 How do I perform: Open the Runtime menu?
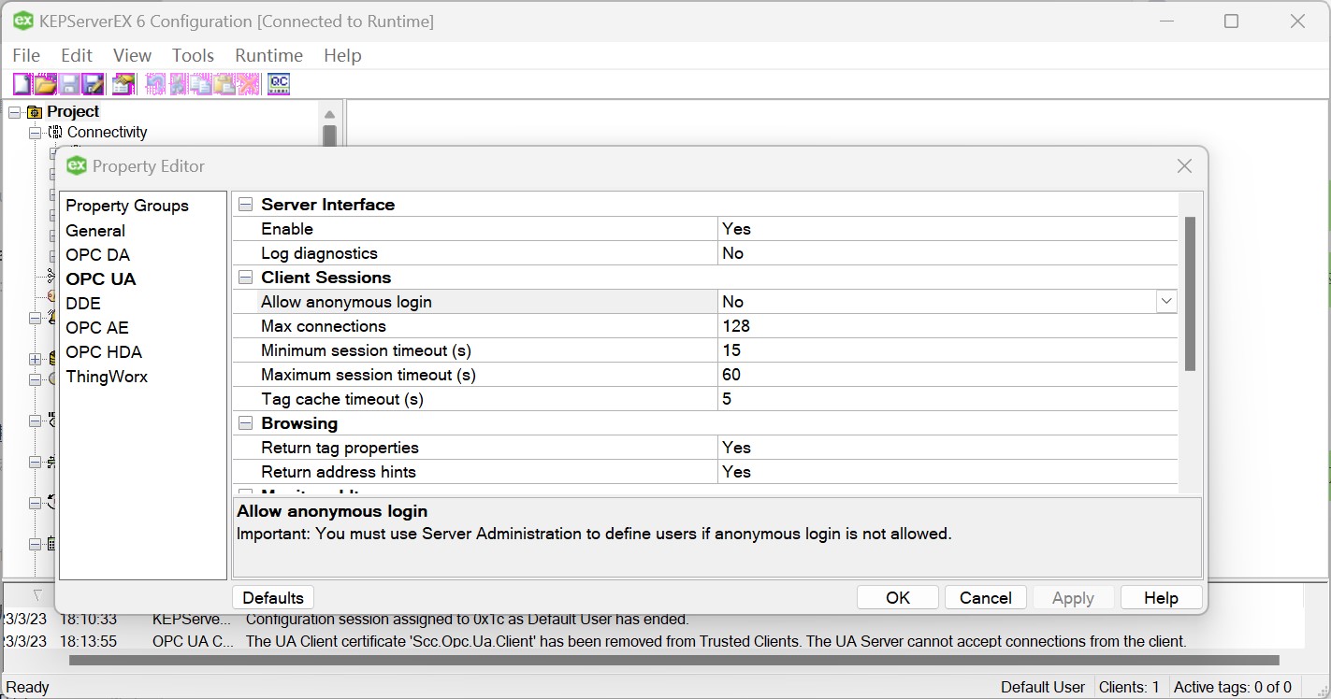point(268,55)
